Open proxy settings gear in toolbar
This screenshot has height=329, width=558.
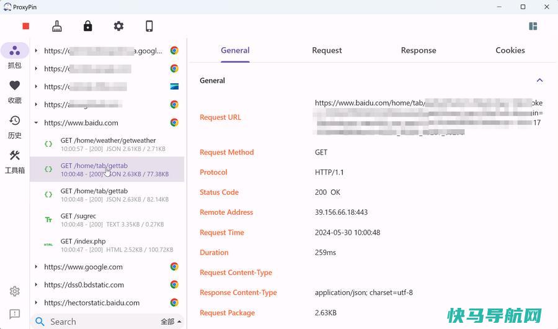tap(118, 26)
